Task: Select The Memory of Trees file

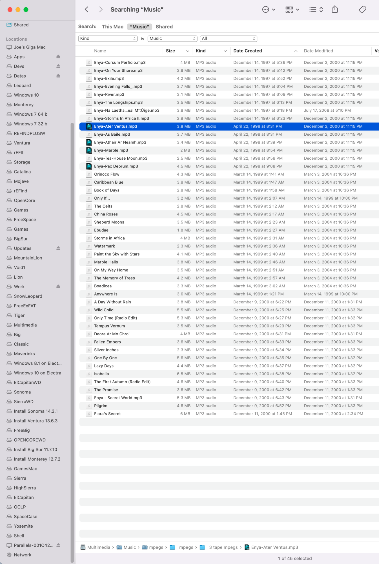Action: [229, 278]
